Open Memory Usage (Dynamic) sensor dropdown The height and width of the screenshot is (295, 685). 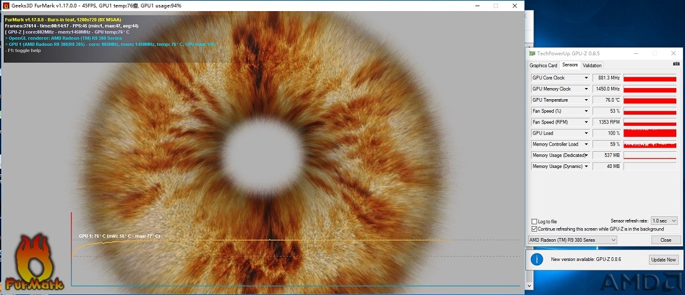coord(586,167)
